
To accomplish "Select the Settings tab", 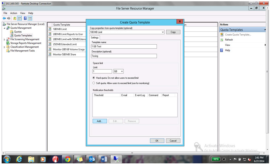I will [x=94, y=38].
